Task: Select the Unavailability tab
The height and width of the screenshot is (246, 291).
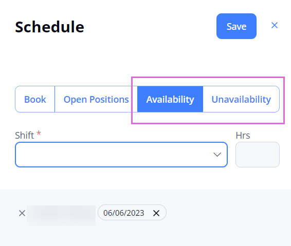Action: [241, 99]
